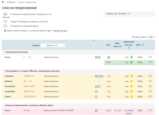Open the Каталоги breadcrumb link
The width and height of the screenshot is (159, 115).
tap(11, 2)
